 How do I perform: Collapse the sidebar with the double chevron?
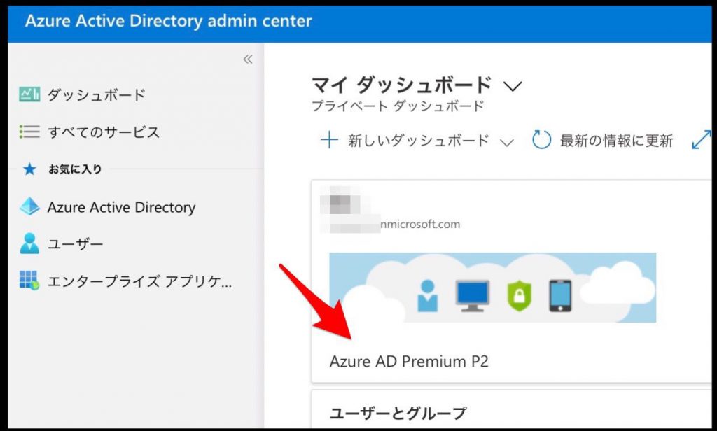pyautogui.click(x=248, y=59)
